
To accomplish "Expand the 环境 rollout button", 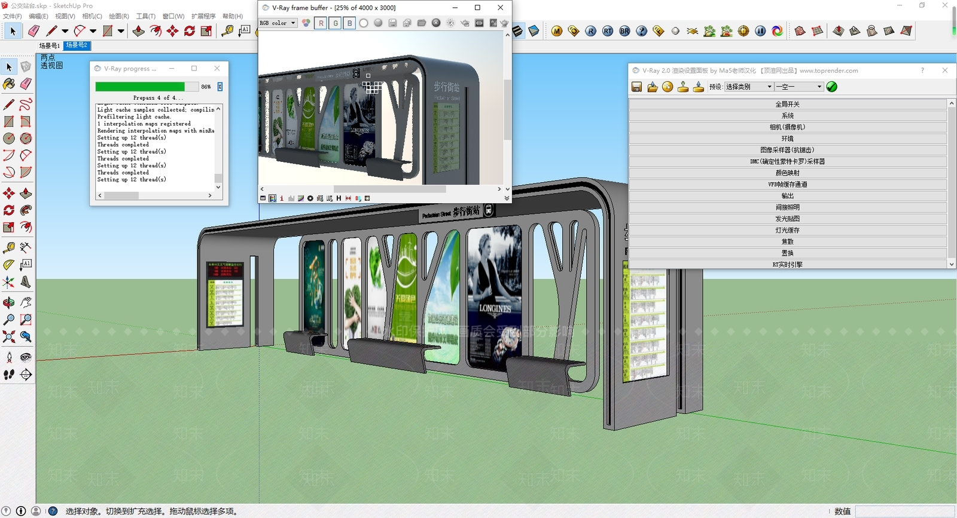I will [x=787, y=139].
